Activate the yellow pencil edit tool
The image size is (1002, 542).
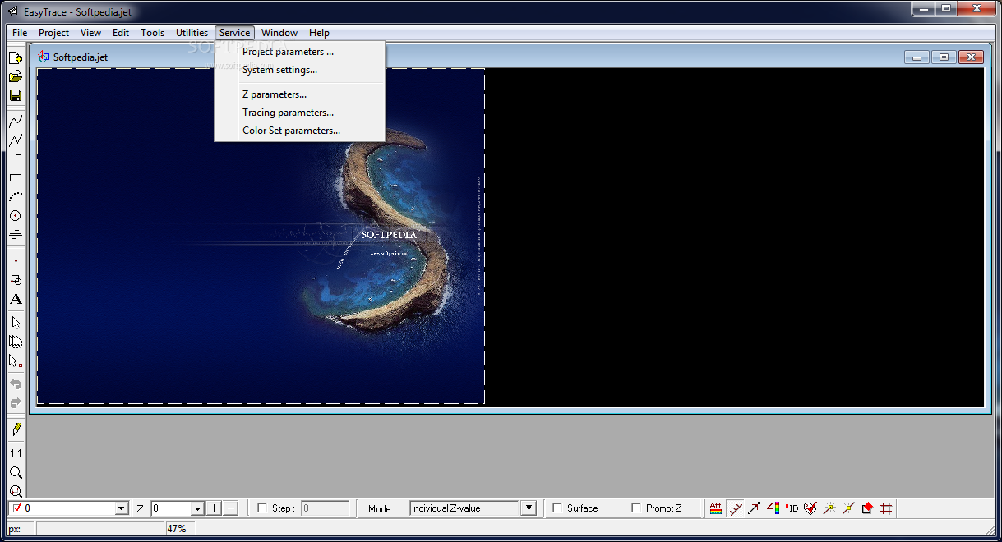pos(15,429)
